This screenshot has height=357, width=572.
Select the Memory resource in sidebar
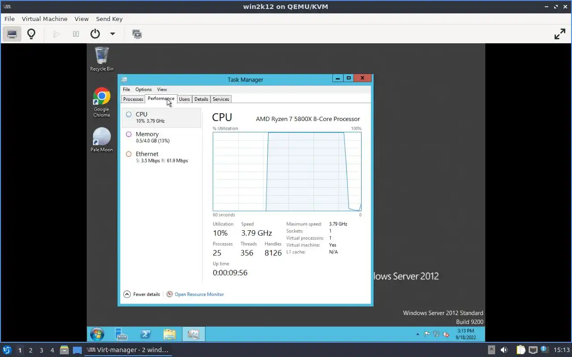tap(161, 137)
